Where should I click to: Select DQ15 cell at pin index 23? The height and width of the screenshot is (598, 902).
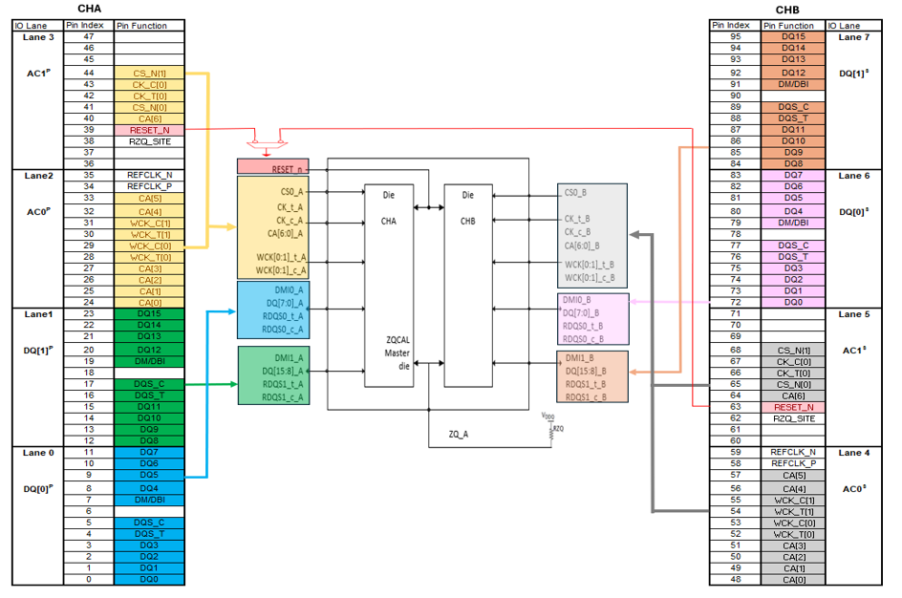tap(149, 313)
